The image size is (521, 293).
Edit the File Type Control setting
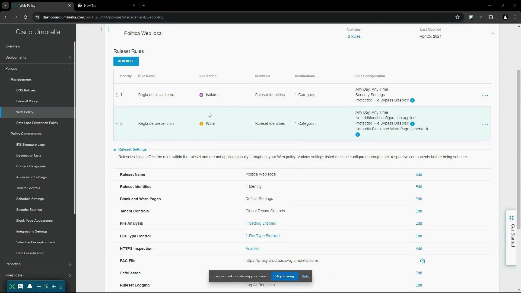pos(418,236)
